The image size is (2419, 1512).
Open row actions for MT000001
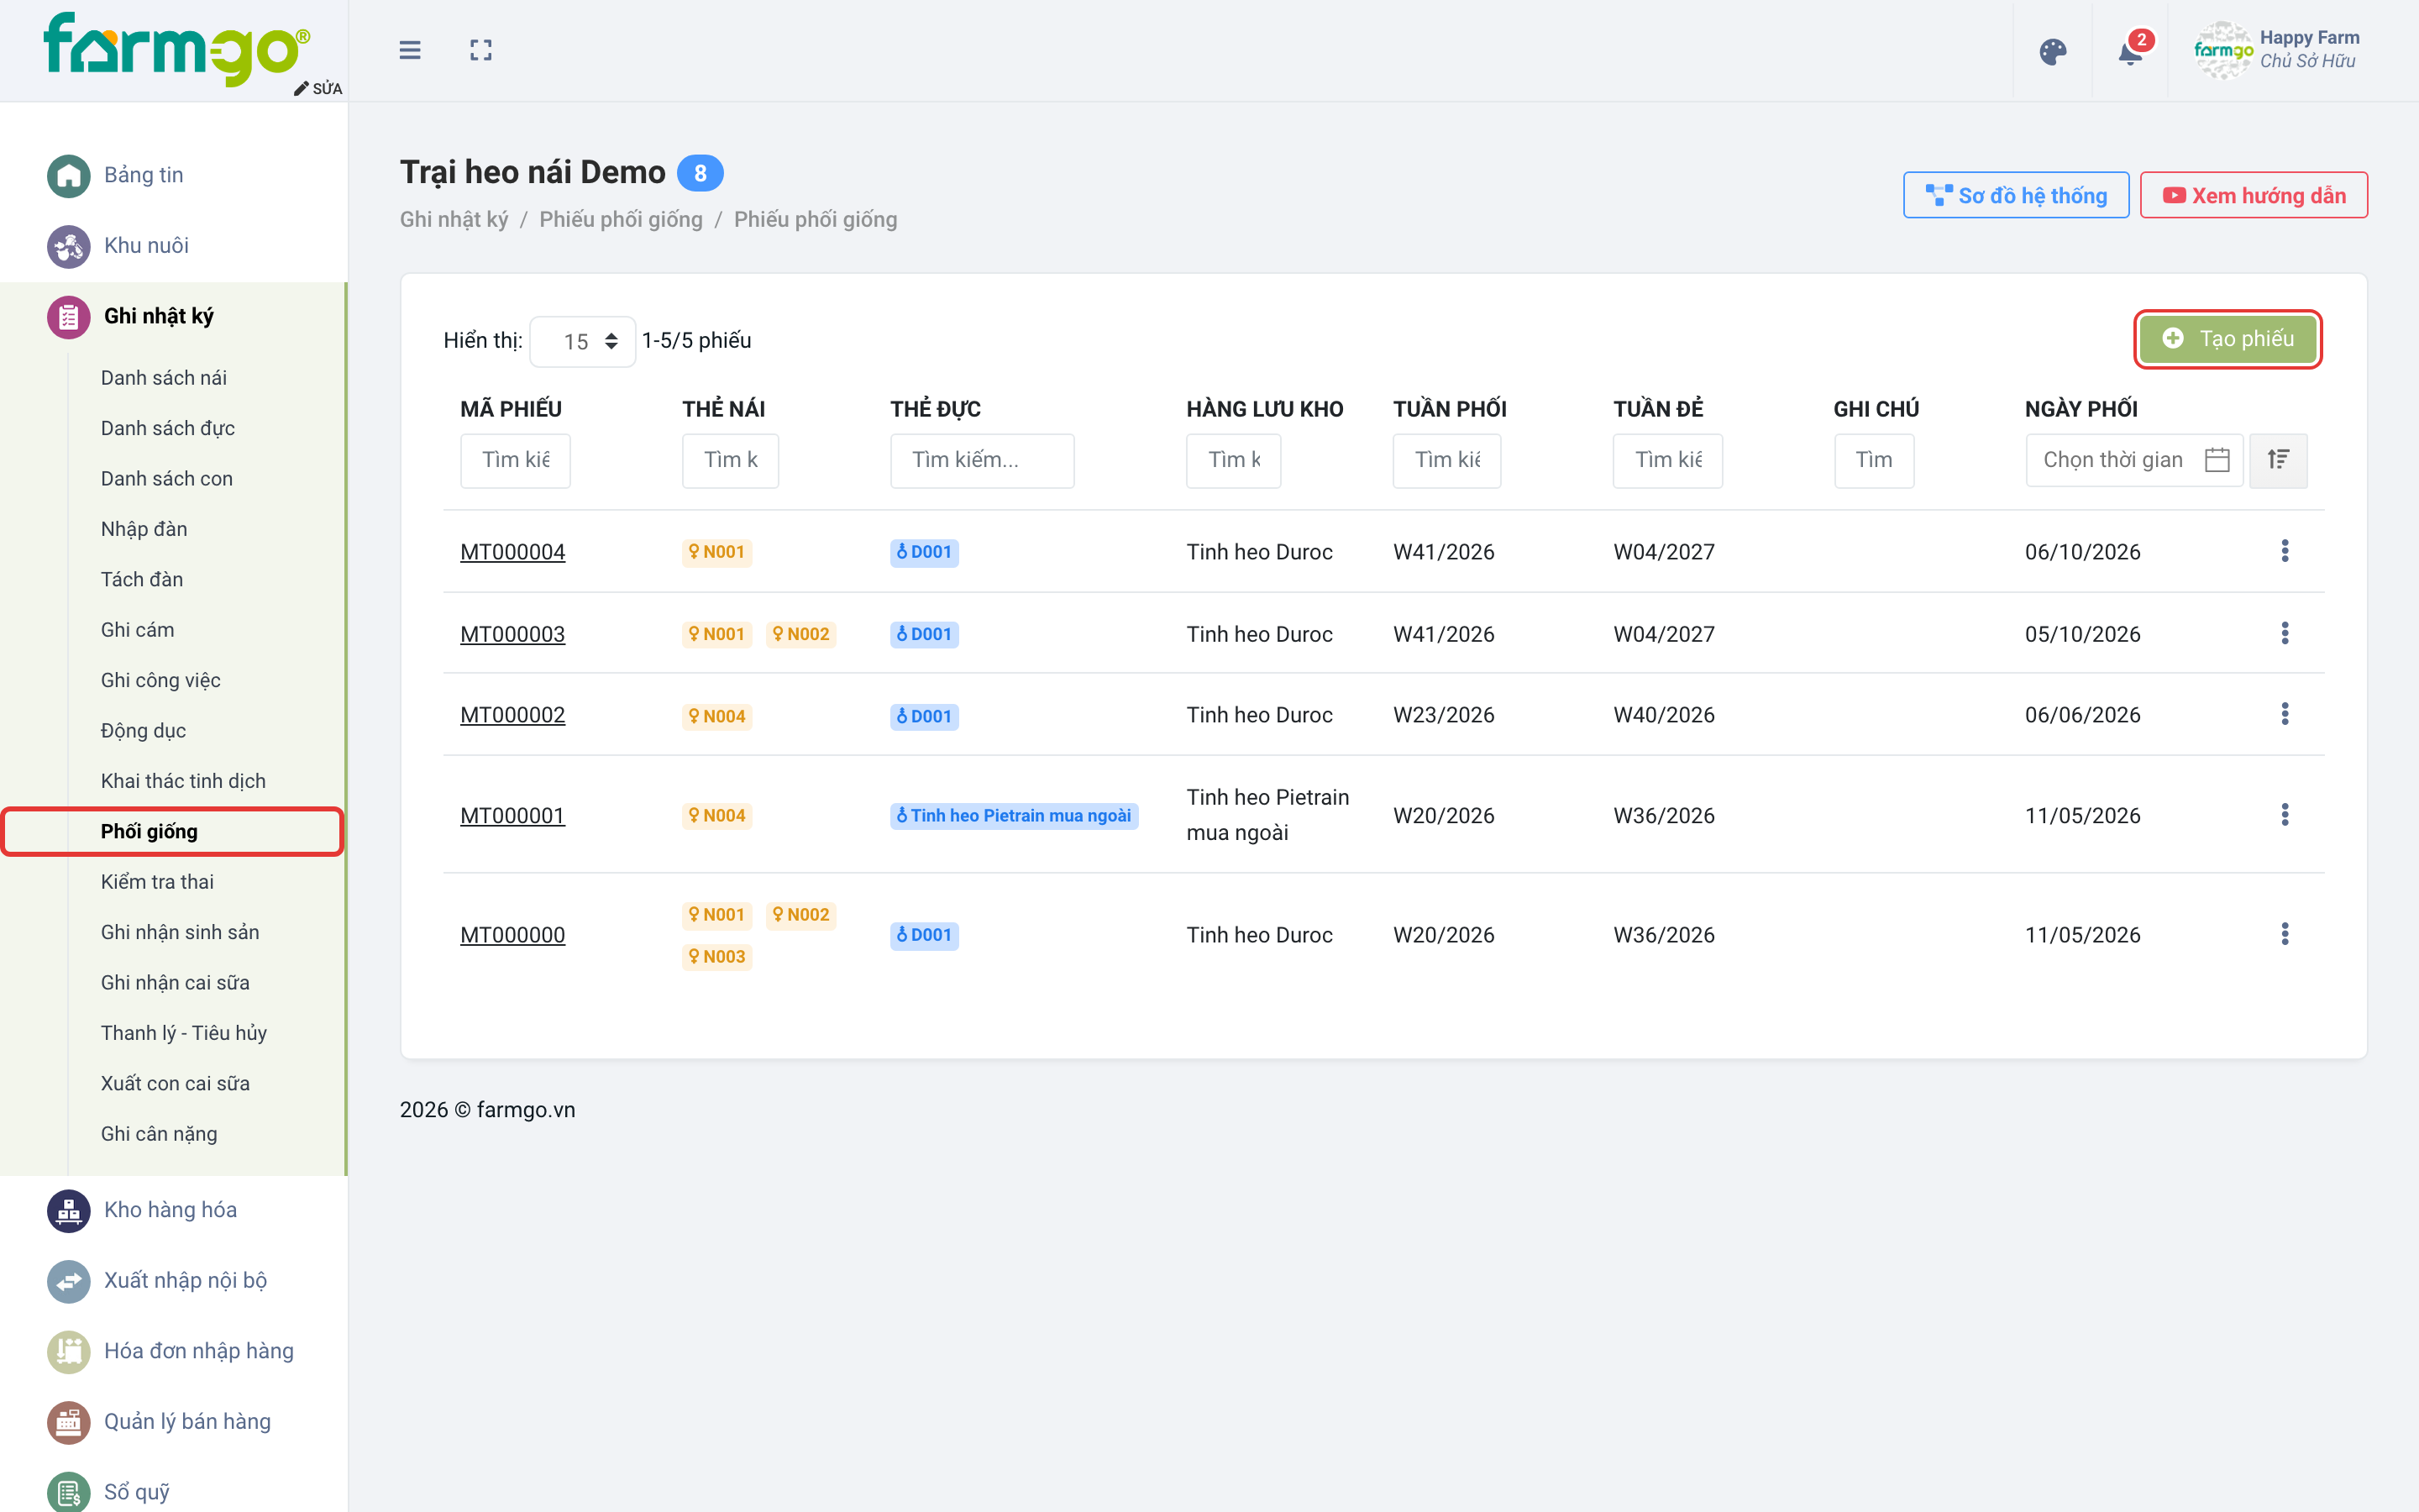(x=2284, y=814)
